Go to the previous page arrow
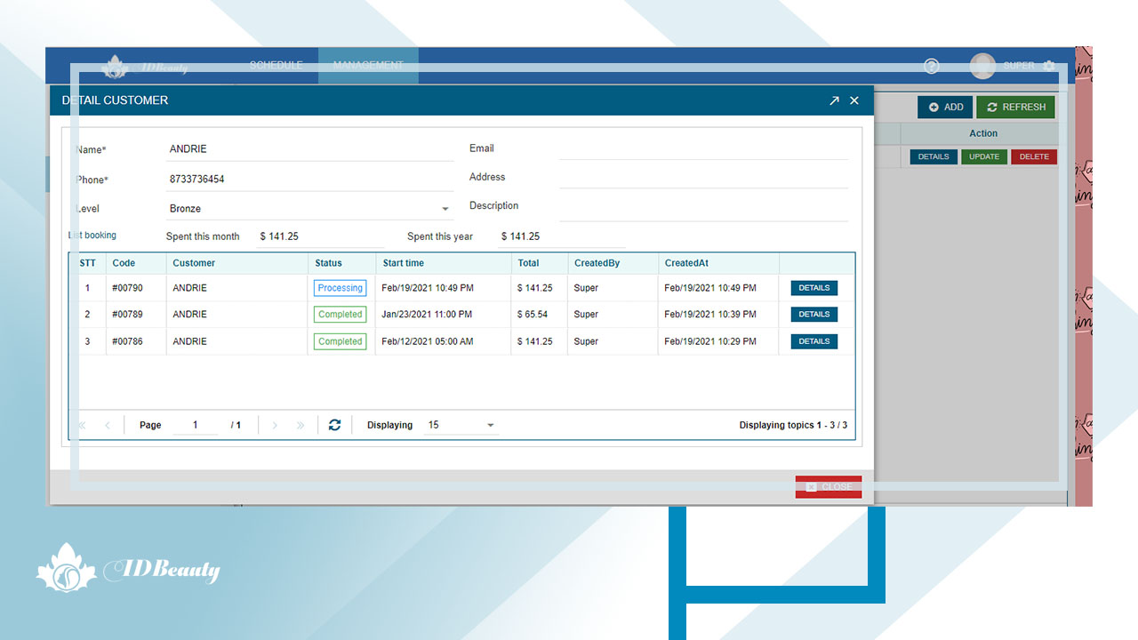 [x=108, y=425]
